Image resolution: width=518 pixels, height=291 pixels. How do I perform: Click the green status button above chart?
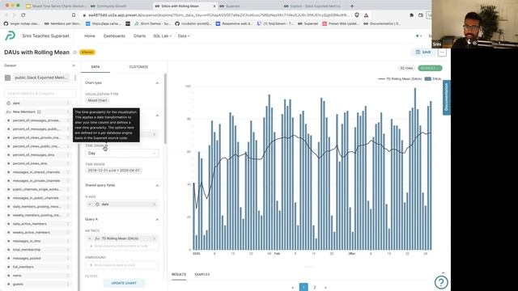pyautogui.click(x=430, y=68)
